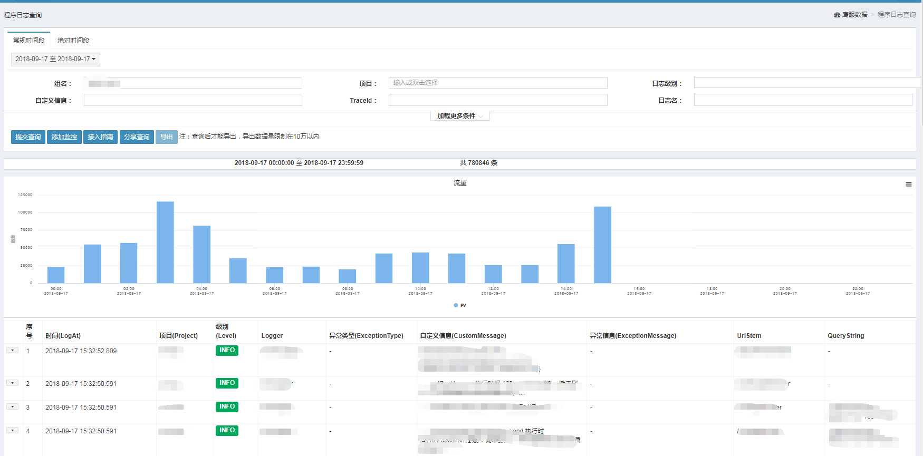Click the 程序日志查询 page title

(23, 15)
